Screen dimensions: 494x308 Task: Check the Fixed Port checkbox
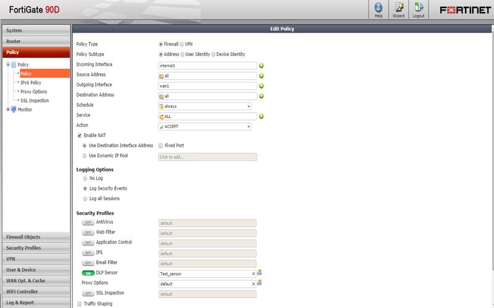(161, 145)
